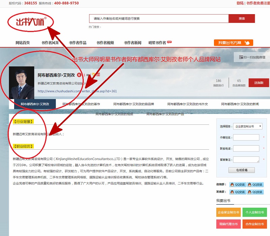Click the 送指数 button

(259, 83)
